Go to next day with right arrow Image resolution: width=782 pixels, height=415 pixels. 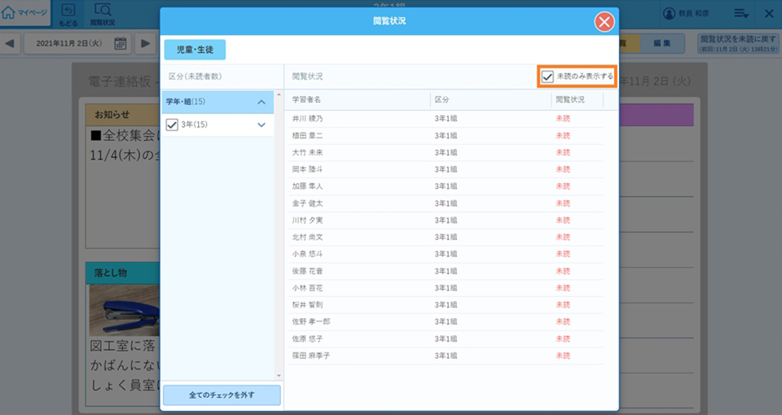[144, 43]
